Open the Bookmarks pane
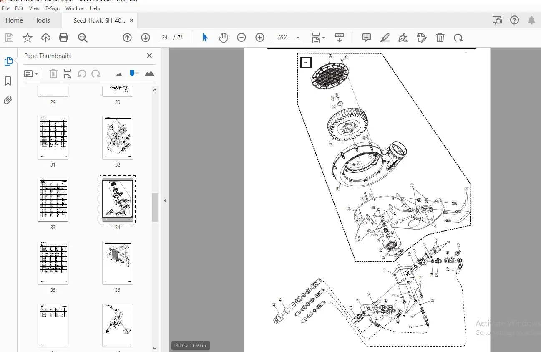This screenshot has width=541, height=352. [x=8, y=81]
